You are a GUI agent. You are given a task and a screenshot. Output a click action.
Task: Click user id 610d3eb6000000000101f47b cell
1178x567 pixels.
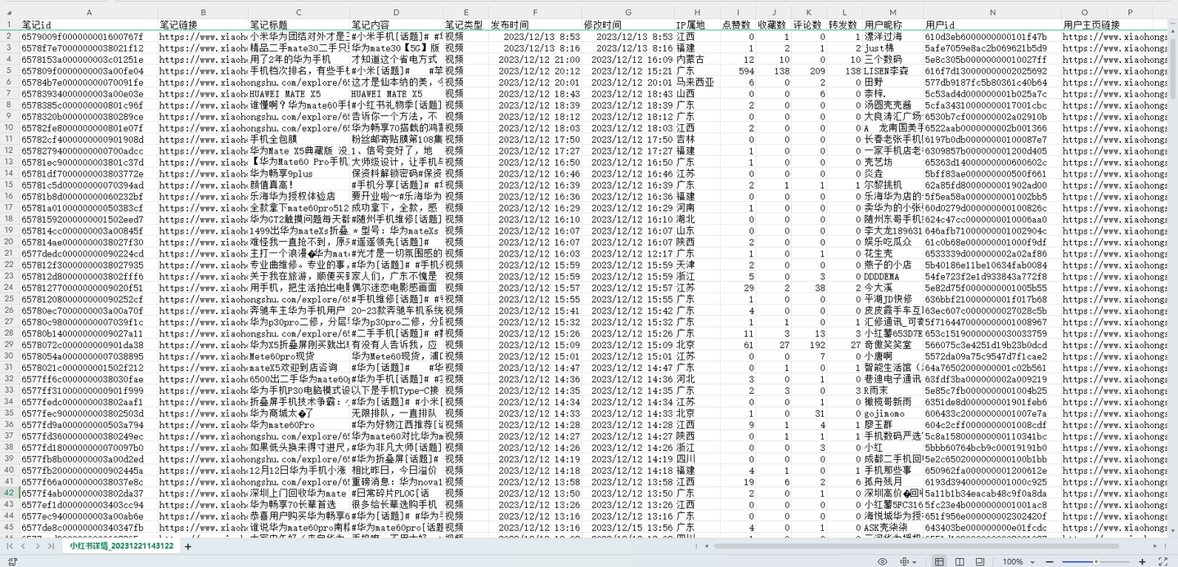[x=992, y=37]
